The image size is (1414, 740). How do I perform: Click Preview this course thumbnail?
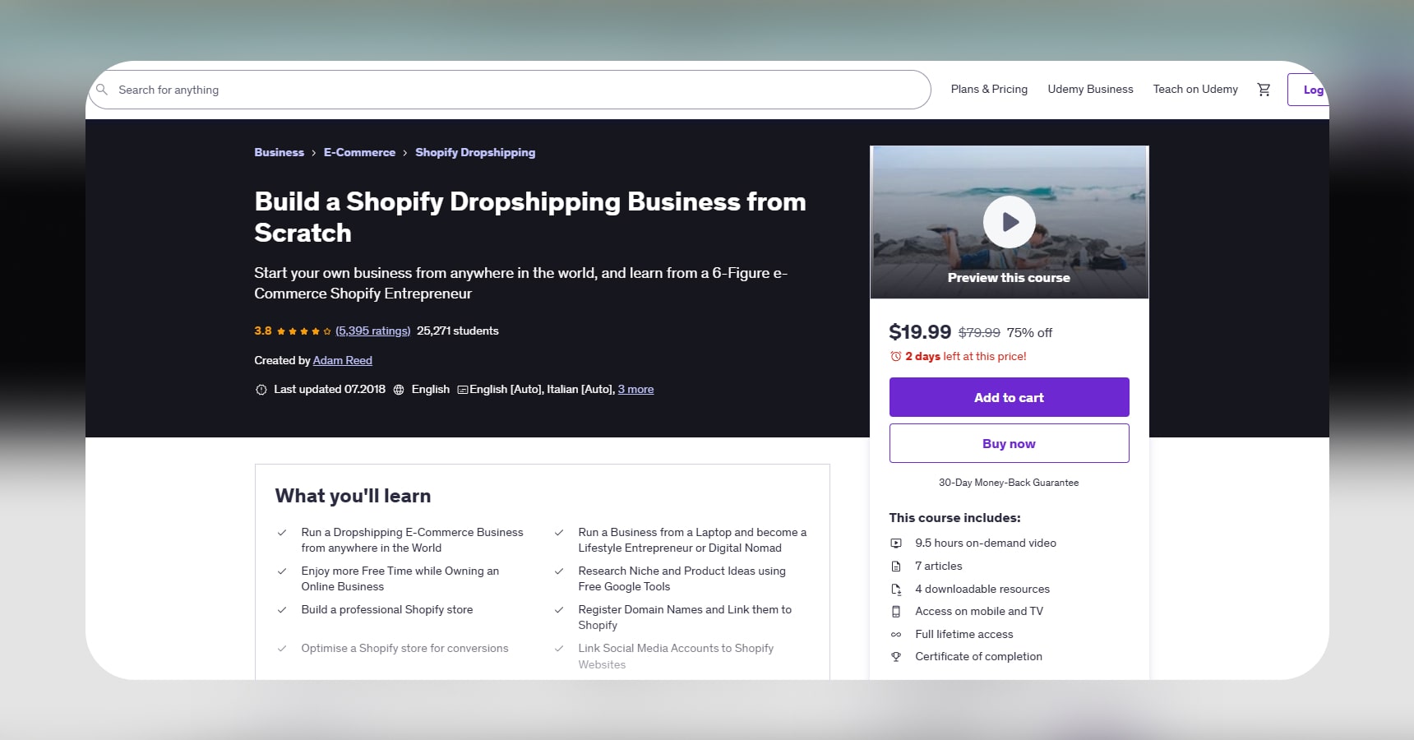pyautogui.click(x=1010, y=223)
